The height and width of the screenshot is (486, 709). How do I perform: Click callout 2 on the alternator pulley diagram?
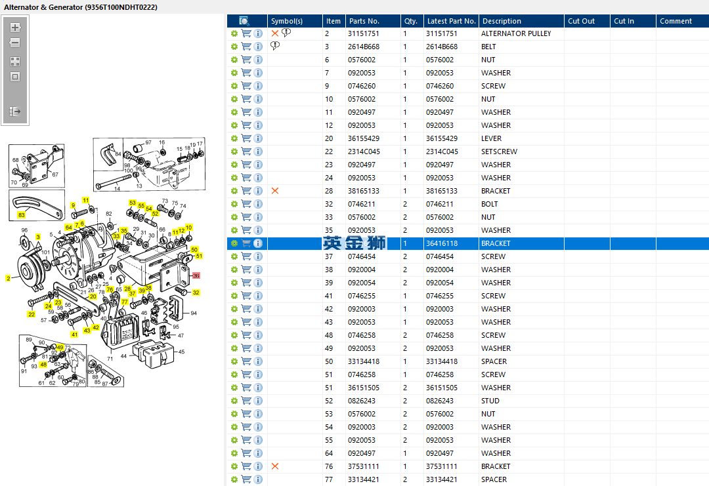8,278
